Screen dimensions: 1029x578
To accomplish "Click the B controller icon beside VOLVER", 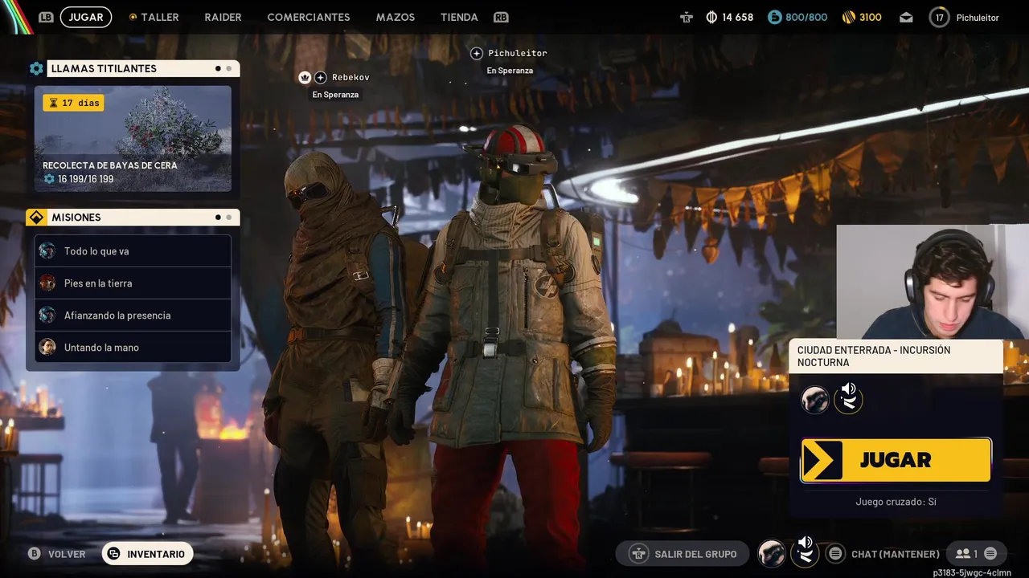I will (34, 554).
